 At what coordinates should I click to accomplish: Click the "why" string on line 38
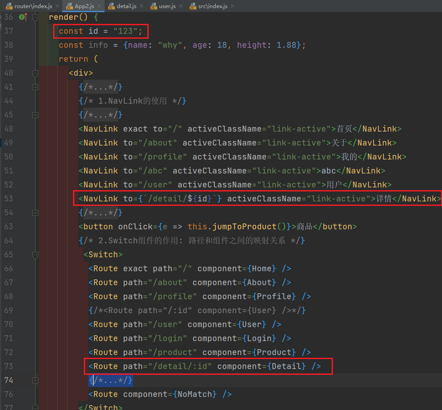click(x=170, y=45)
